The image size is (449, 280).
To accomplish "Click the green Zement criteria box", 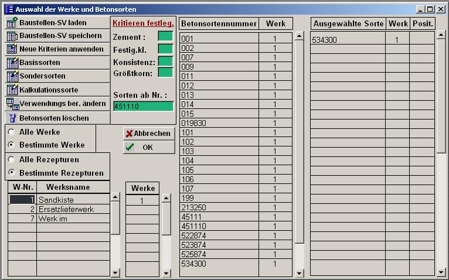I will 165,37.
